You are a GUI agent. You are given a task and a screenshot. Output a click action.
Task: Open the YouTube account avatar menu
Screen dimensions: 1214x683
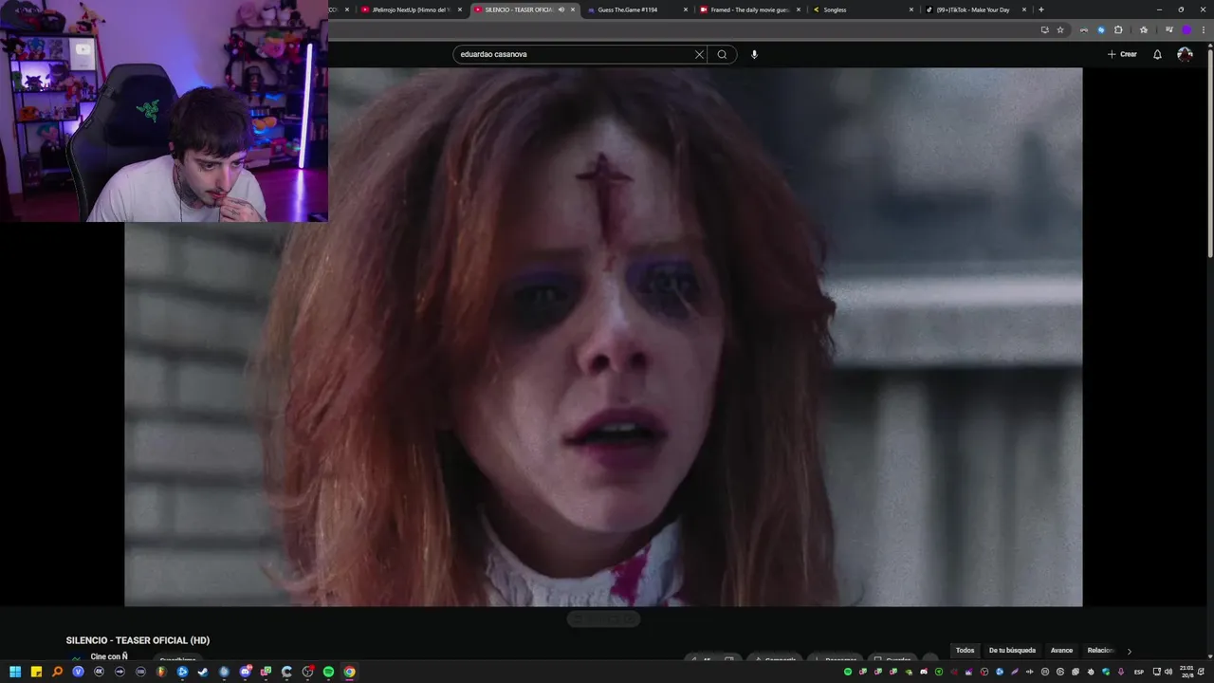[x=1185, y=54]
